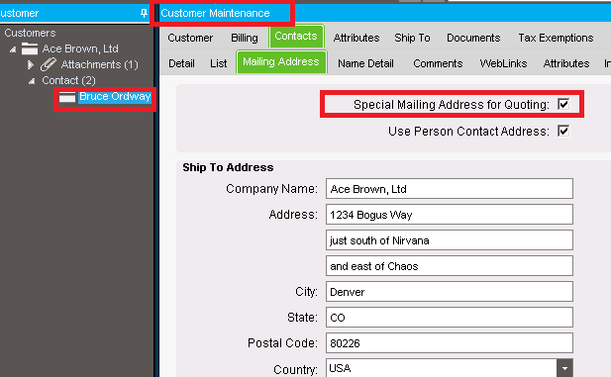611x377 pixels.
Task: Open the top-row Attributes tab
Action: tap(356, 38)
